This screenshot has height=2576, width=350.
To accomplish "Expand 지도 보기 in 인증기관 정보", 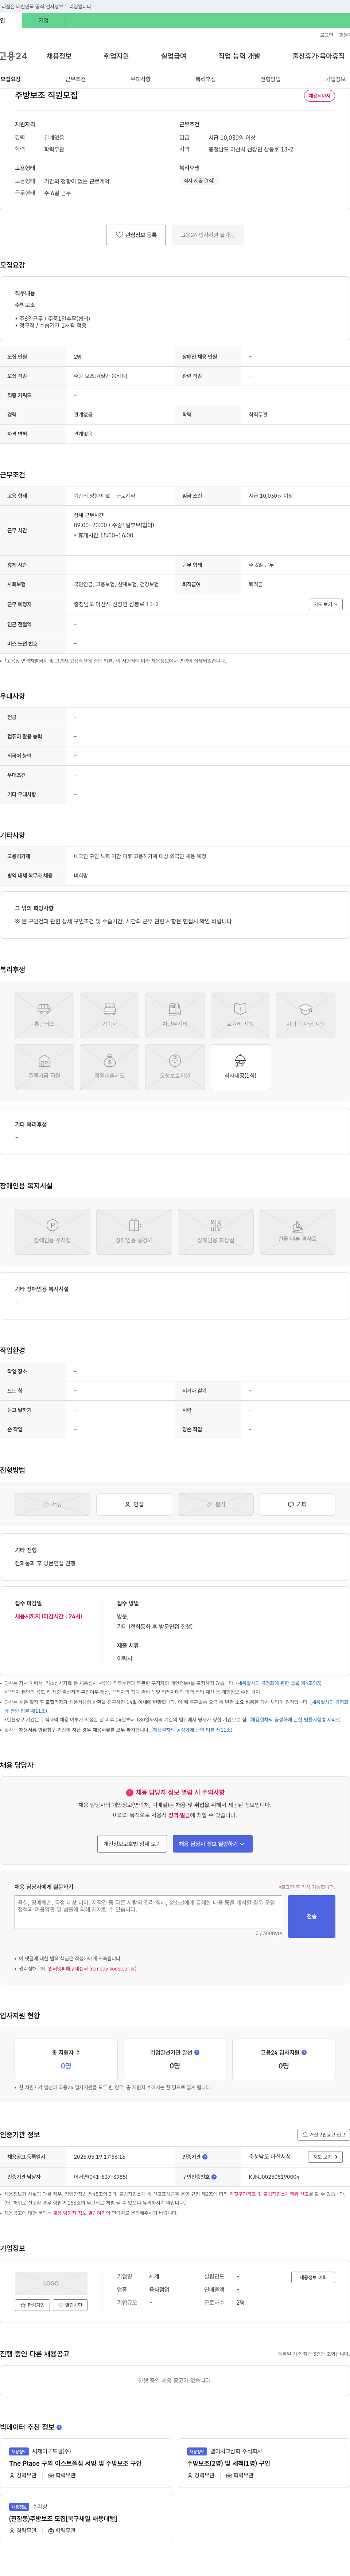I will [325, 2157].
